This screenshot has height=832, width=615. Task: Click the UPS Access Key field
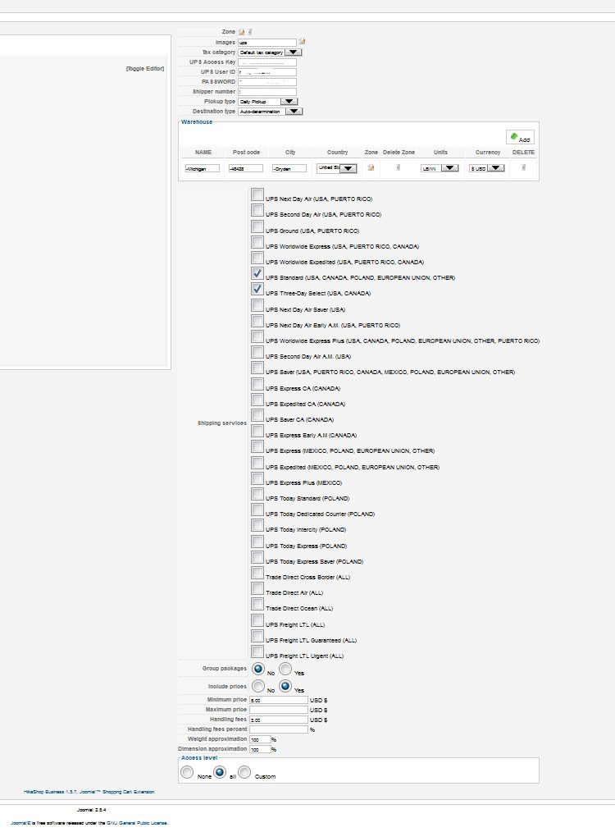click(x=267, y=62)
